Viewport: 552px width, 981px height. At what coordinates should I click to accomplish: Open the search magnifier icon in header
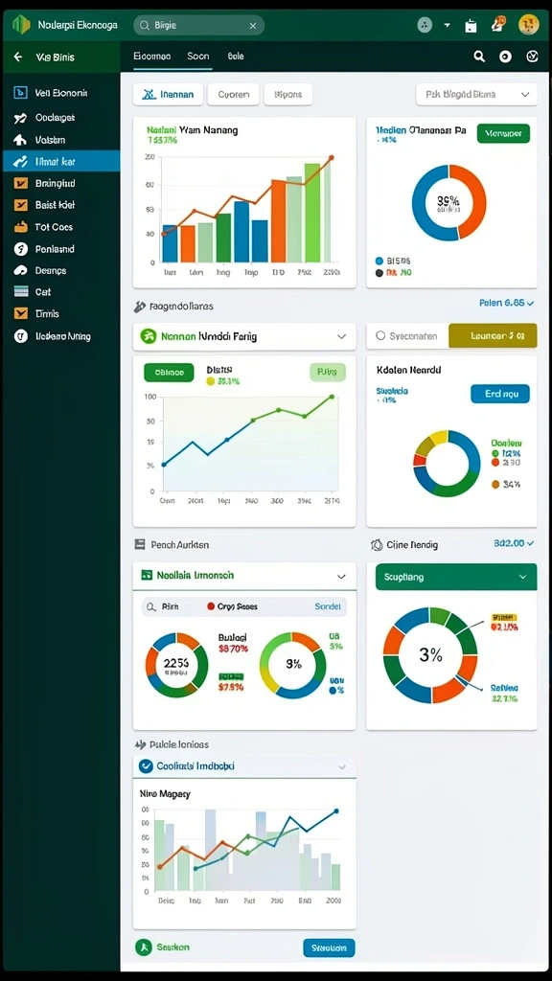[x=479, y=57]
